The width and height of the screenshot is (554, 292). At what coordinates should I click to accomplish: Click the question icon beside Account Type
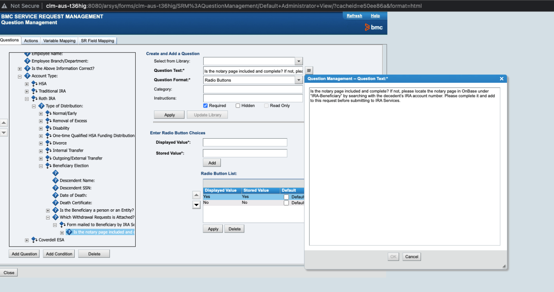[x=27, y=76]
